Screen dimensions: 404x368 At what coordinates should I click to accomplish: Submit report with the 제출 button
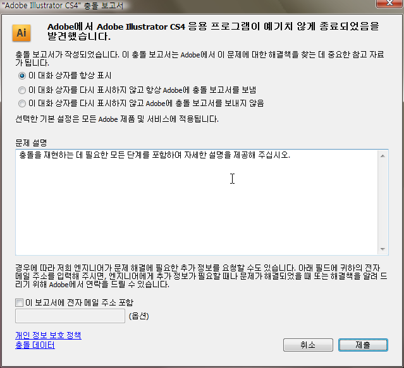363,345
